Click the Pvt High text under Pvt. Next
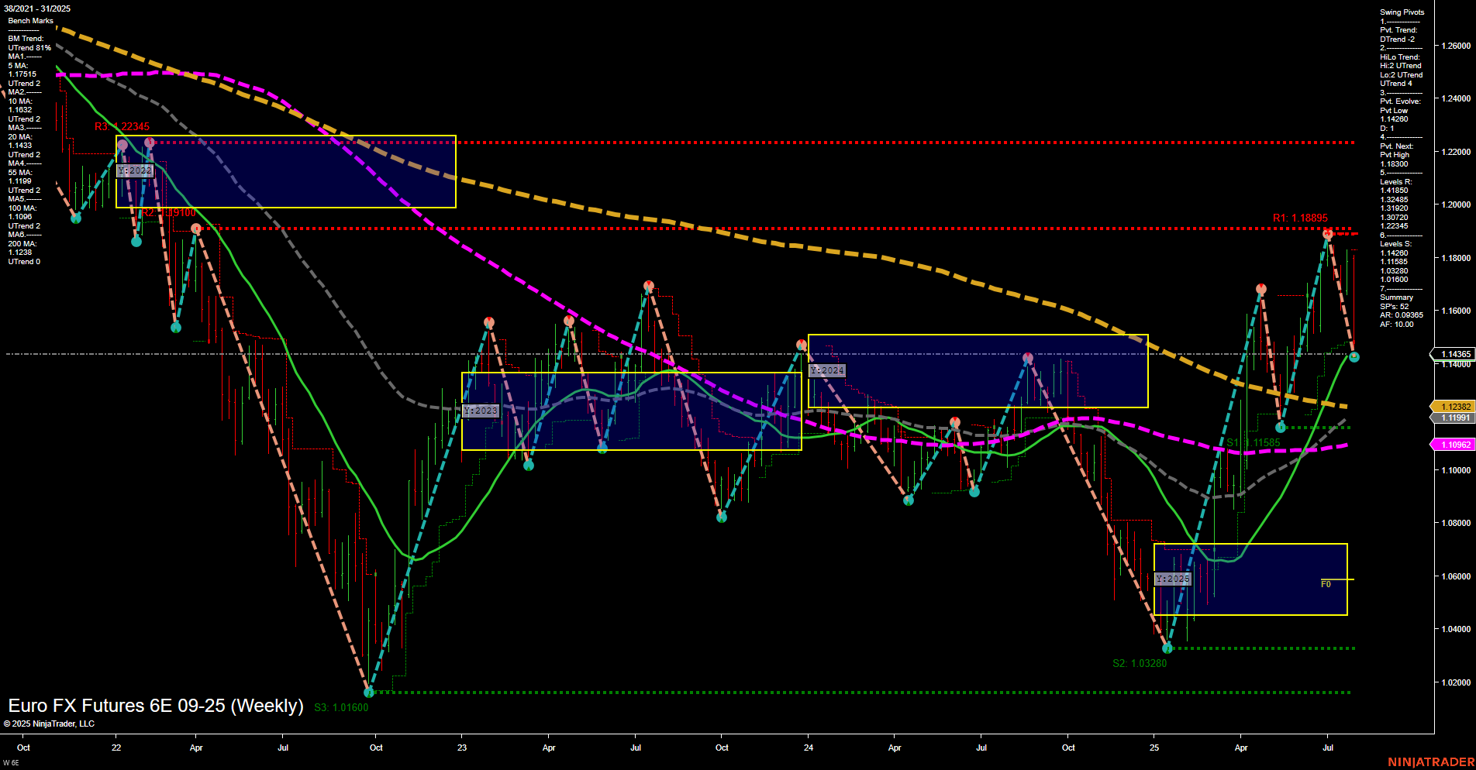 pos(1395,155)
